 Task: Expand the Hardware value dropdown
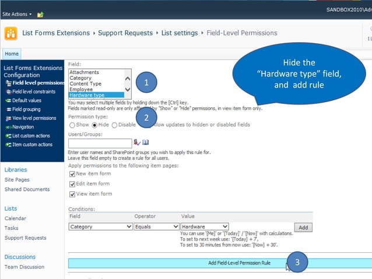(x=204, y=226)
